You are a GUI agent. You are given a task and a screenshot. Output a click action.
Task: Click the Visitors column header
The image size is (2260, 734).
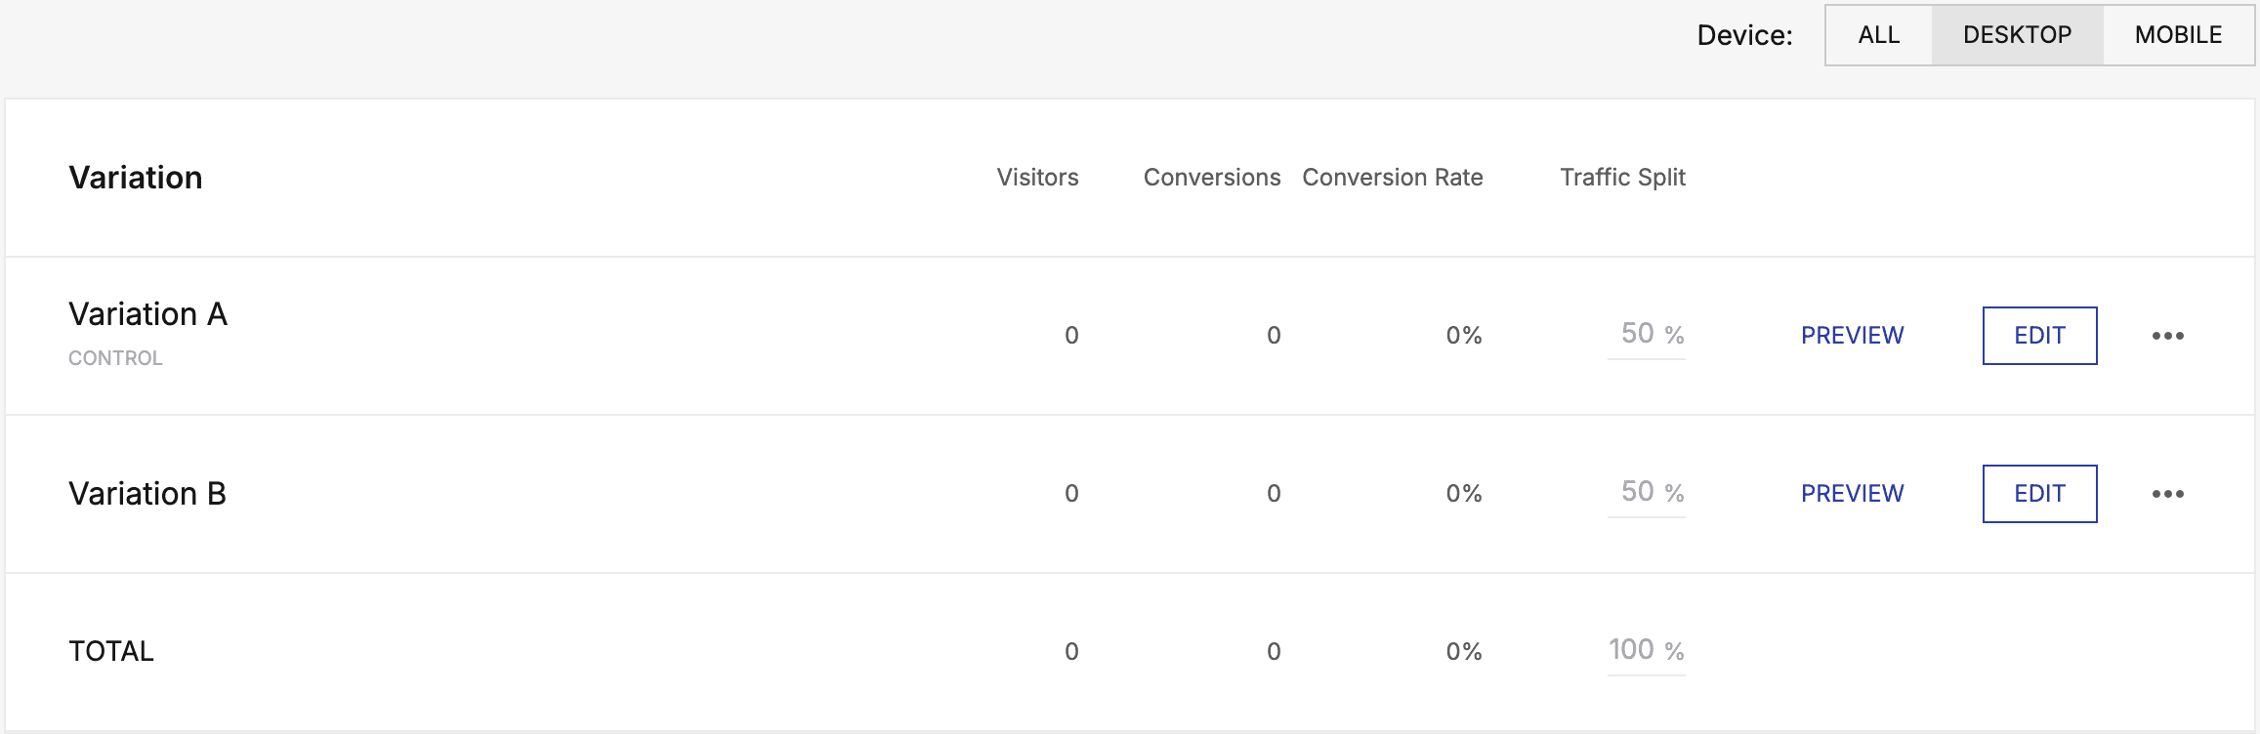(x=1037, y=178)
